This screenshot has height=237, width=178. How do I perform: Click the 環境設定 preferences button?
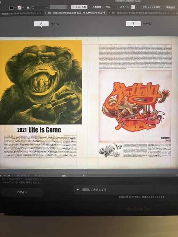171,7
